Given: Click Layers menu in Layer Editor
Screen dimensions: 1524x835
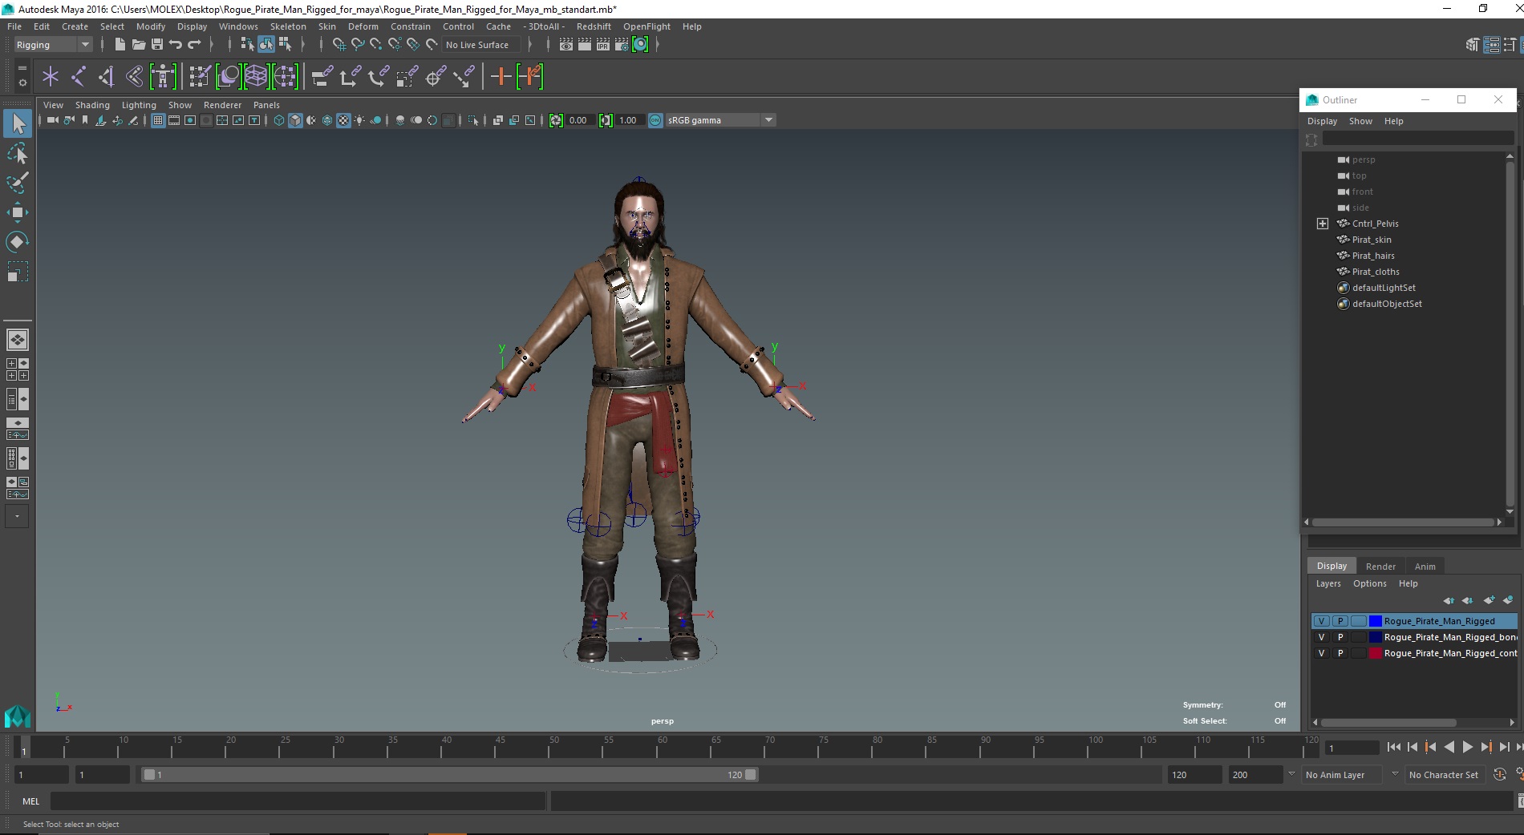Looking at the screenshot, I should pyautogui.click(x=1328, y=583).
